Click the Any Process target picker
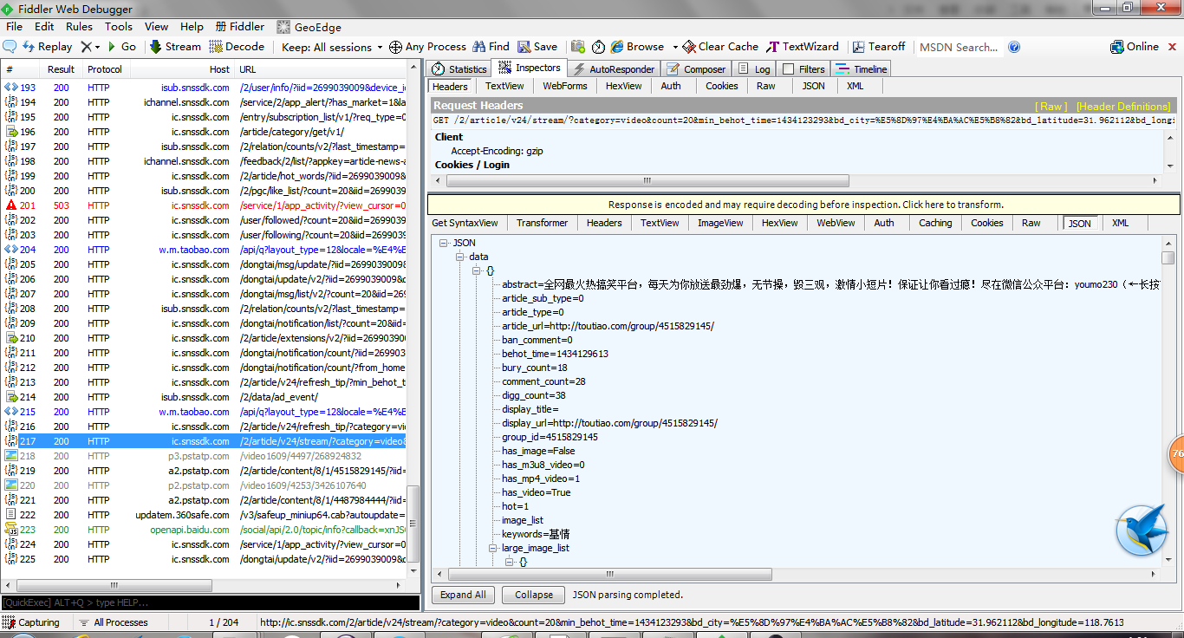The height and width of the screenshot is (638, 1184). pyautogui.click(x=427, y=47)
